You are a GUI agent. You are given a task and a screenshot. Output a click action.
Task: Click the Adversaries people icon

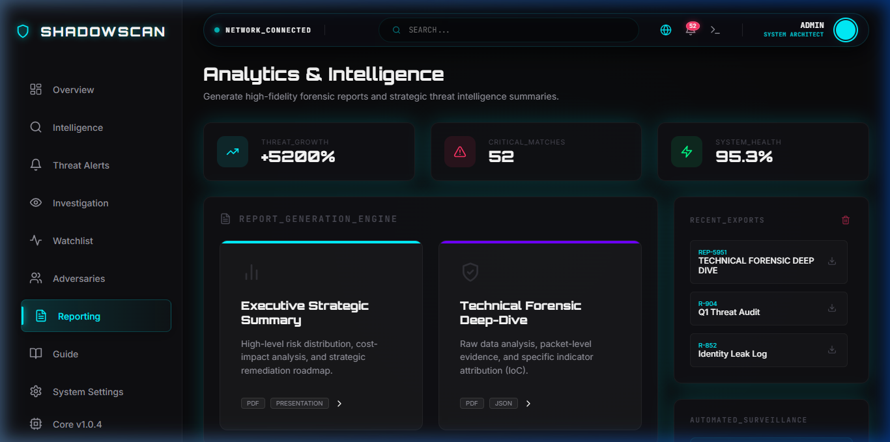[36, 279]
